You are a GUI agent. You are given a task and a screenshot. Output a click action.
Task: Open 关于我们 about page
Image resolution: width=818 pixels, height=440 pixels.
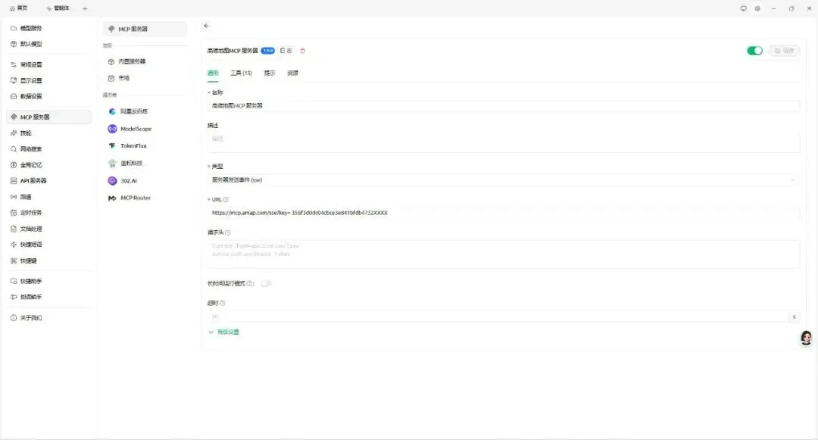click(x=50, y=317)
